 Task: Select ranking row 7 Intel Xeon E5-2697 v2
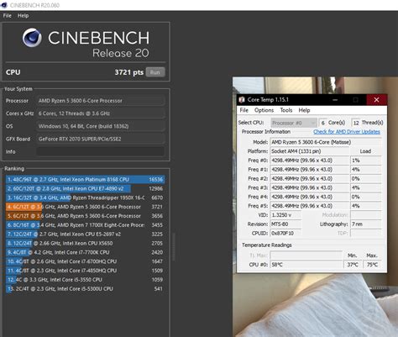click(85, 234)
